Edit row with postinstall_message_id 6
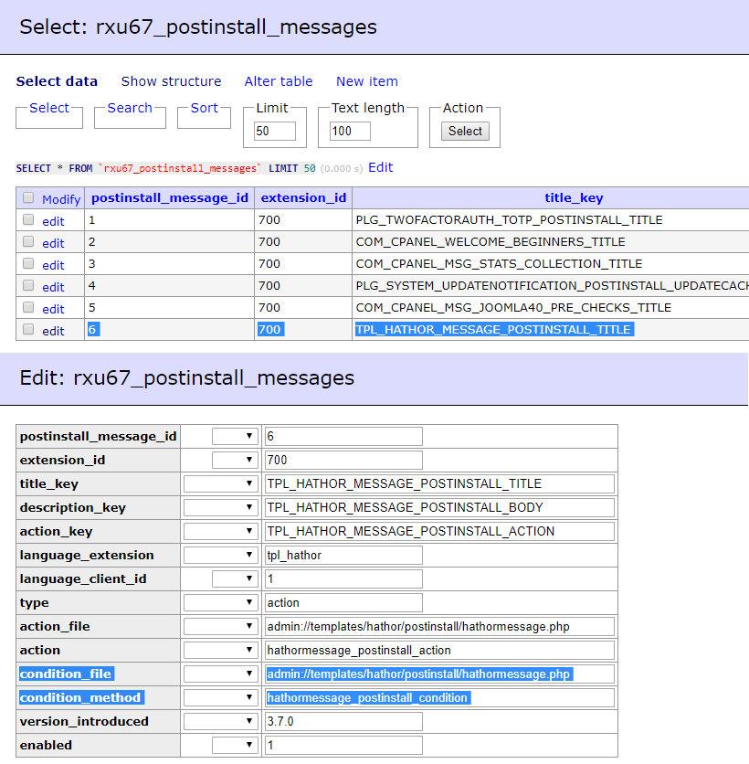 click(53, 331)
